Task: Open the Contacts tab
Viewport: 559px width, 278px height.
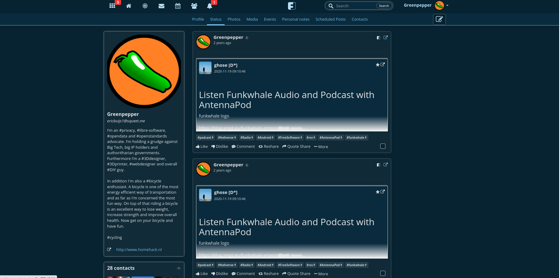Action: tap(360, 19)
